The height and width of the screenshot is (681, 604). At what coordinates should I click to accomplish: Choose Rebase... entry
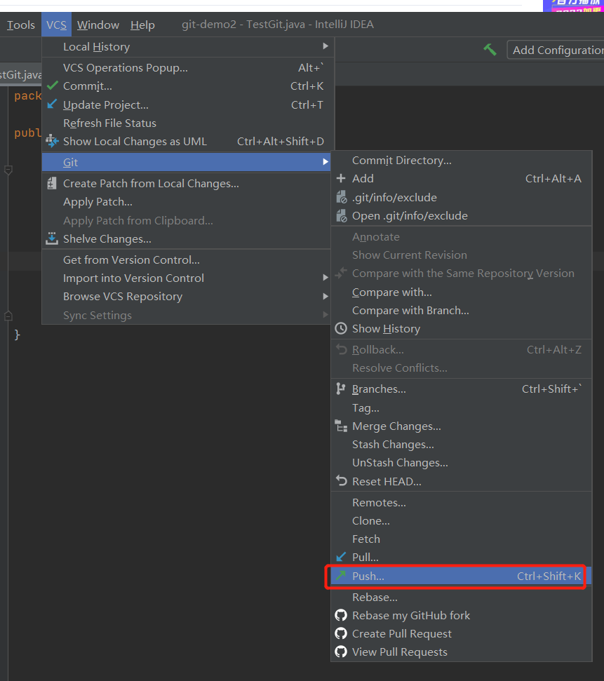click(x=462, y=597)
